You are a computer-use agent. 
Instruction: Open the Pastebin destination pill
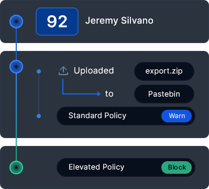(164, 94)
